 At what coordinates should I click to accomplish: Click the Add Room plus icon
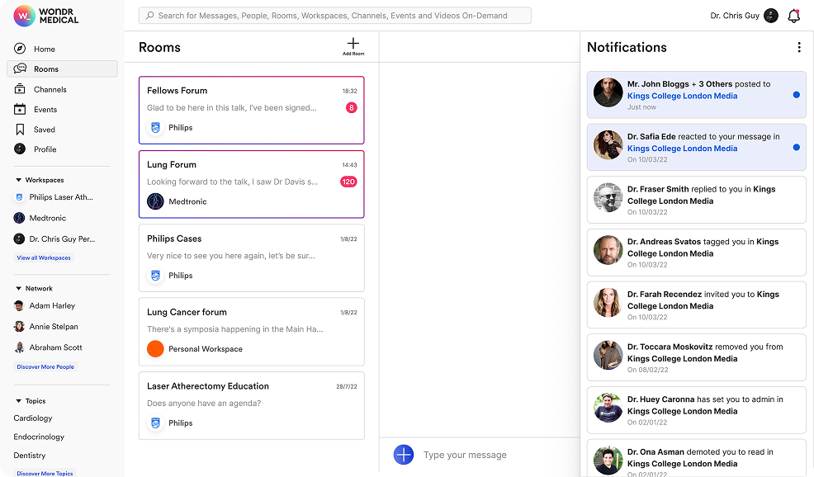tap(353, 44)
